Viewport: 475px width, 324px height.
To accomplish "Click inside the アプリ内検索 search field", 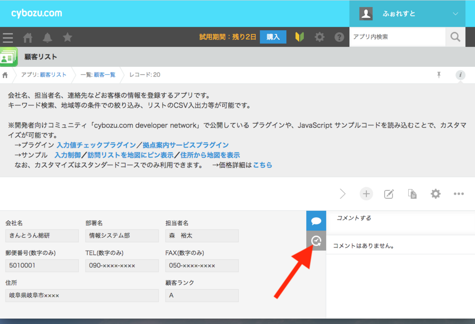I will click(397, 37).
